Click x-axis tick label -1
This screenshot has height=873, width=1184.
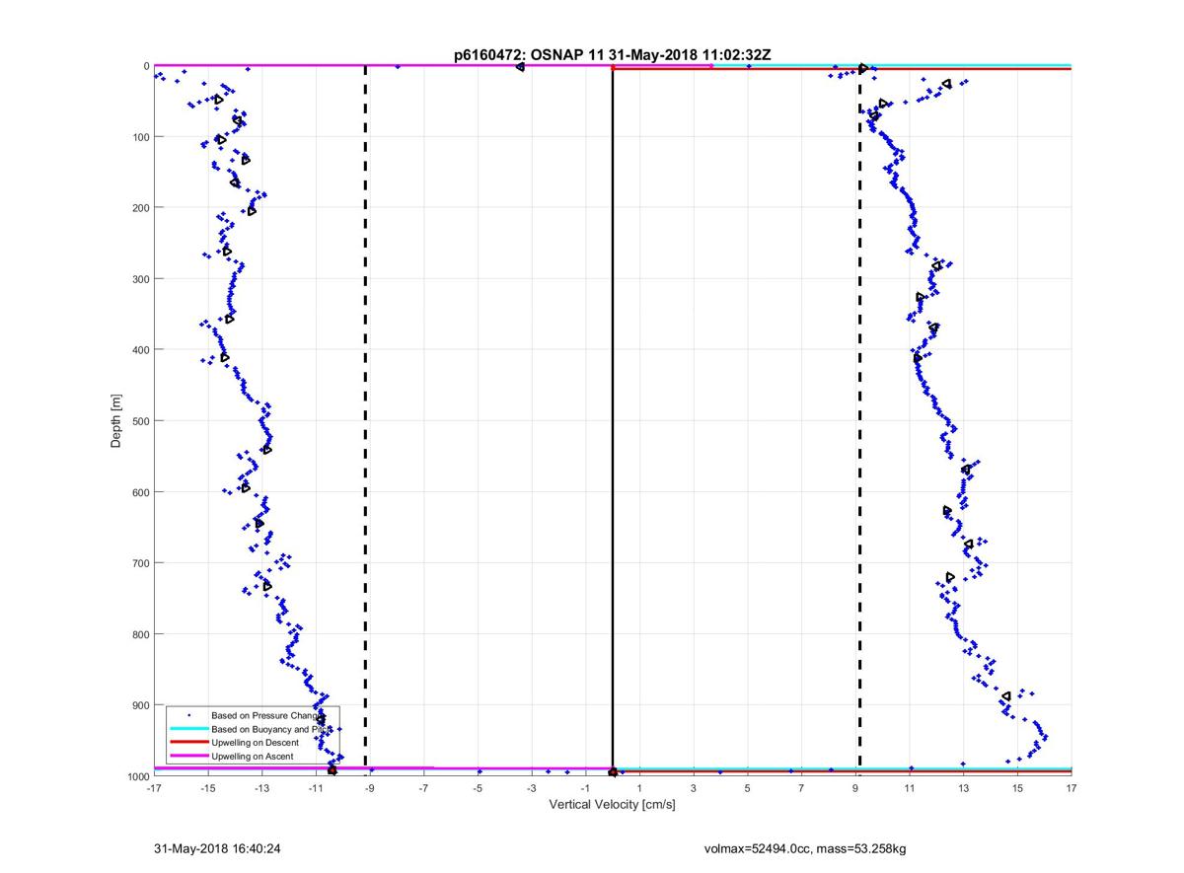[x=585, y=788]
